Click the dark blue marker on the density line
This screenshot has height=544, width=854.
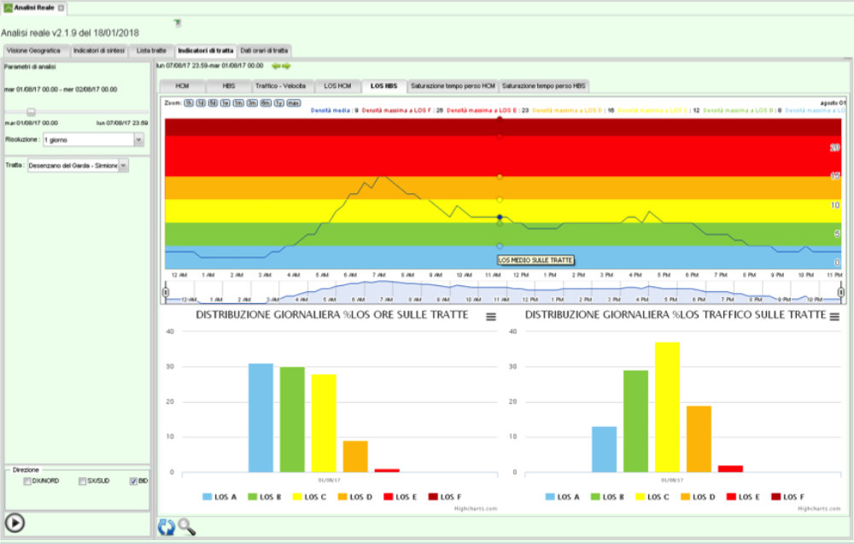pos(500,217)
